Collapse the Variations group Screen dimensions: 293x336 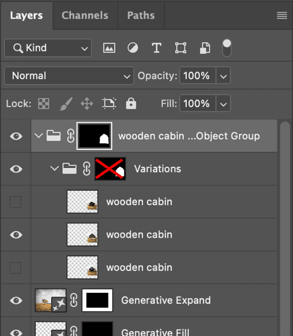pos(54,169)
